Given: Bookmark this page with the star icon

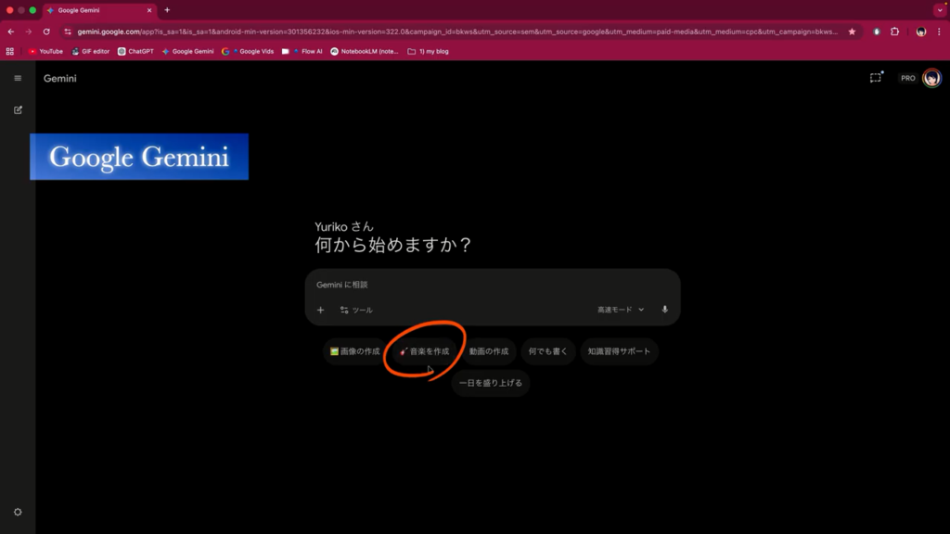Looking at the screenshot, I should (852, 32).
